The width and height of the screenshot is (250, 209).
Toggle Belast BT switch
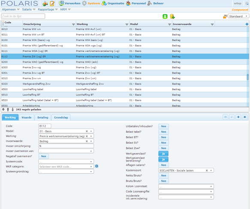(x=163, y=137)
